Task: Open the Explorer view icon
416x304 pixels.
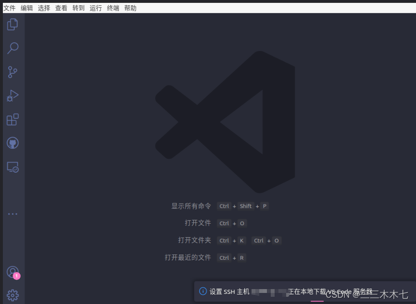Action: [13, 25]
